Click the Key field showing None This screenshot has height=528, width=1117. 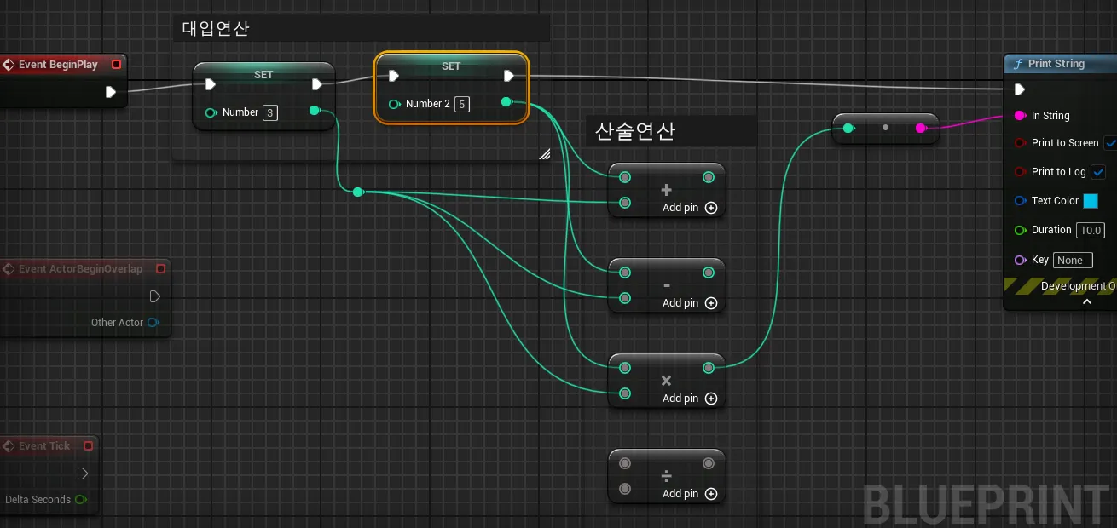pos(1073,260)
